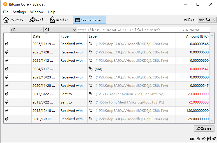
Task: Click the confirmed checkmark on 2025/11/19 row
Action: (x=7, y=44)
